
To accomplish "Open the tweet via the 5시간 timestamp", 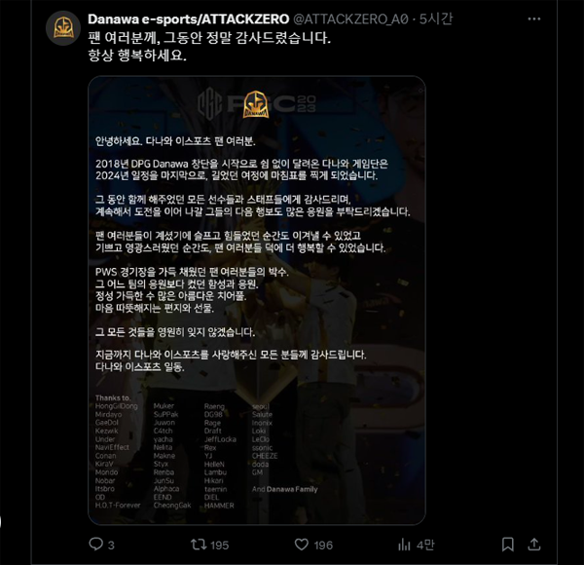I will pos(436,19).
